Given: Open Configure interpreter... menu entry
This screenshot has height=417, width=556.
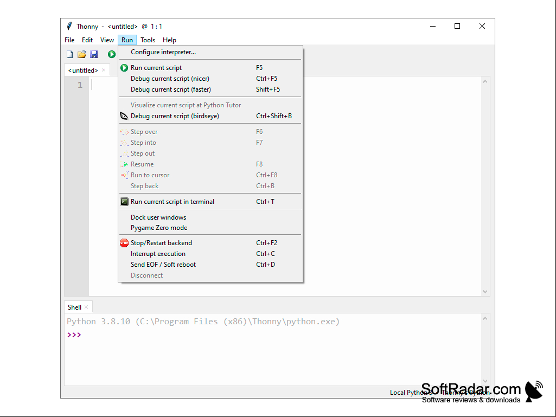Looking at the screenshot, I should [210, 52].
